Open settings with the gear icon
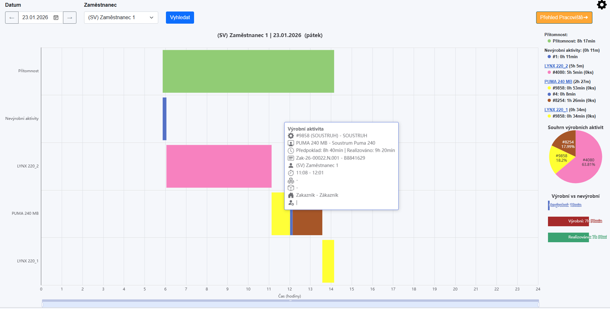This screenshot has height=309, width=610. point(601,5)
